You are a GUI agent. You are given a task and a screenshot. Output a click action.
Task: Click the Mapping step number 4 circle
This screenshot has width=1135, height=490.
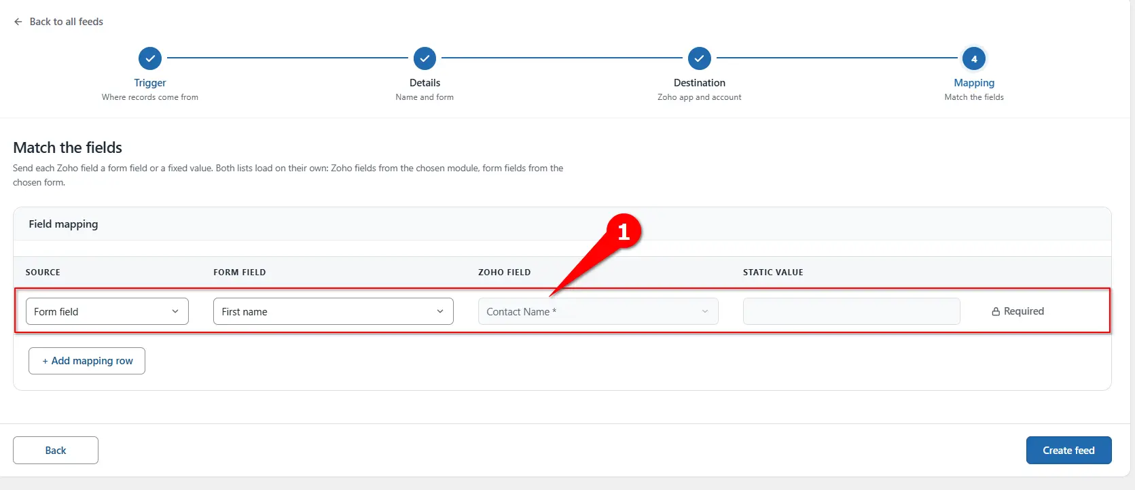click(x=974, y=58)
